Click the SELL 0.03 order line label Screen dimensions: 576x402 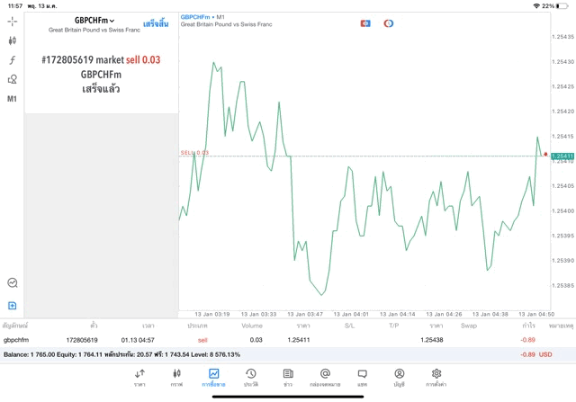pyautogui.click(x=194, y=153)
